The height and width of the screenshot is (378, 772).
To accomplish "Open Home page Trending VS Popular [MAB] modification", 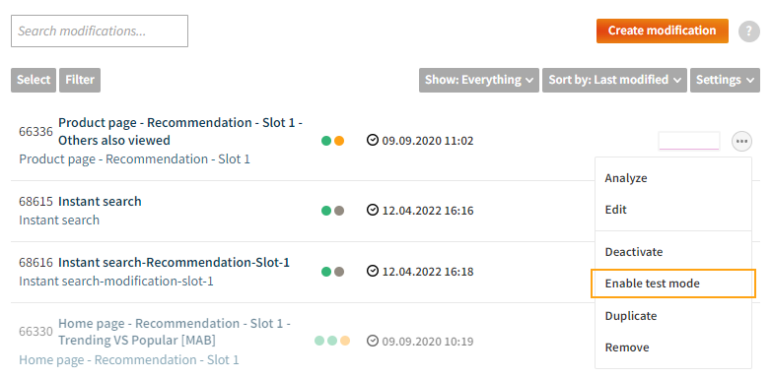I will click(175, 332).
